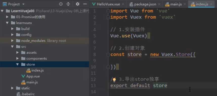
Task: Click the lightbulb intention icon on line 12
Action: click(114, 79)
